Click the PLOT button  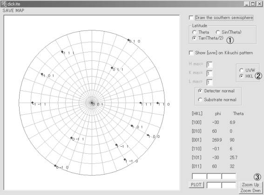coord(196,185)
